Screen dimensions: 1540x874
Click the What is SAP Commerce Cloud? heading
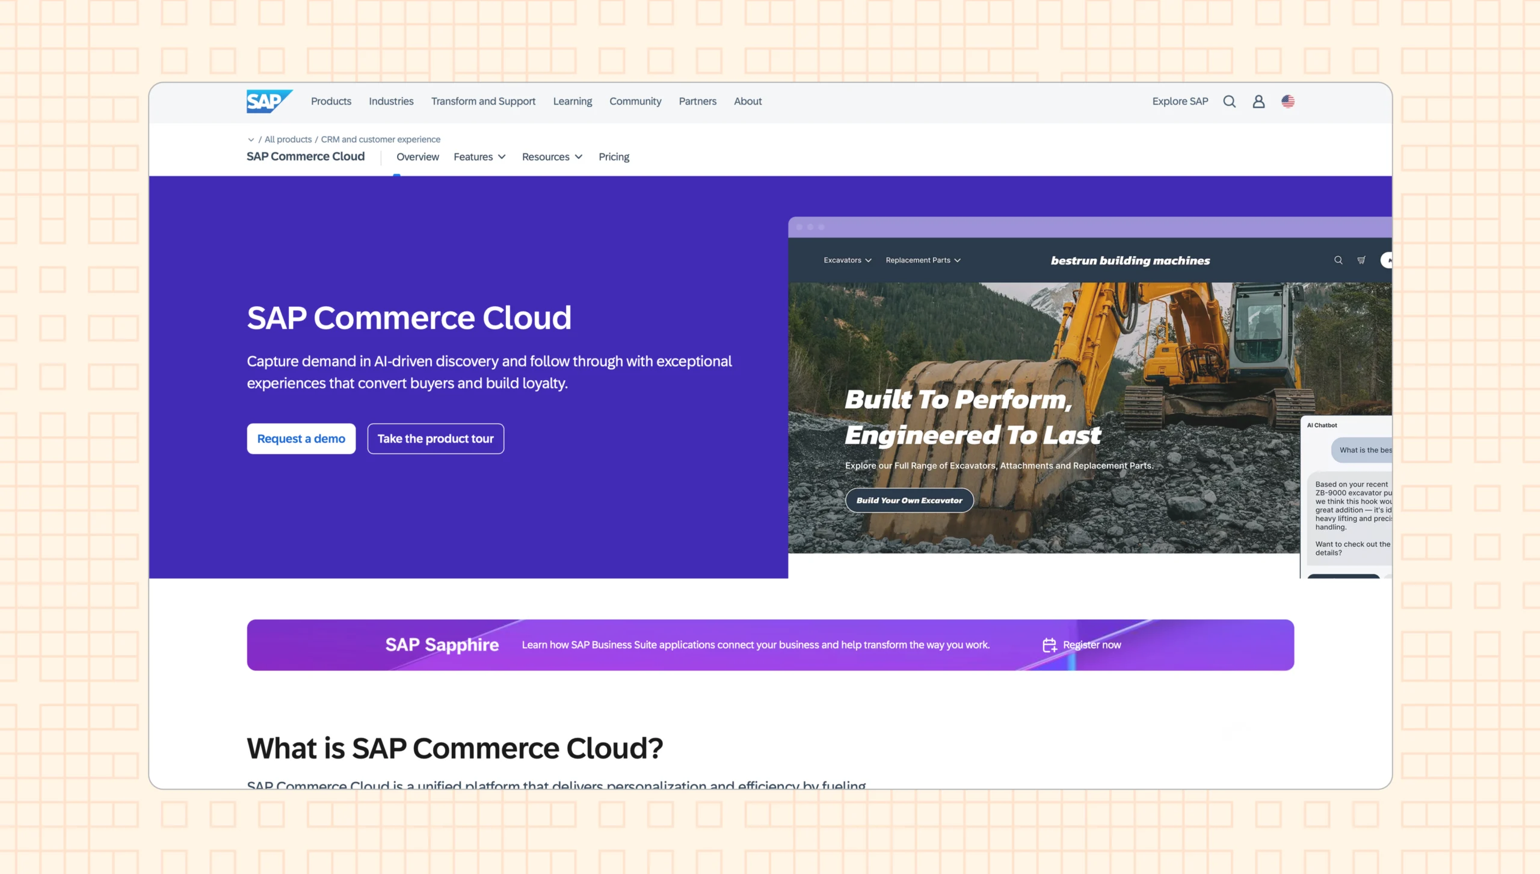click(455, 748)
